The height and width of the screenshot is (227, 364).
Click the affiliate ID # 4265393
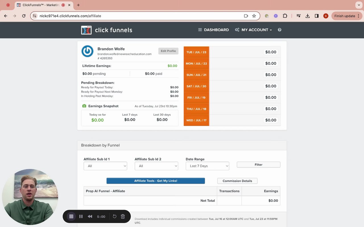(x=105, y=58)
